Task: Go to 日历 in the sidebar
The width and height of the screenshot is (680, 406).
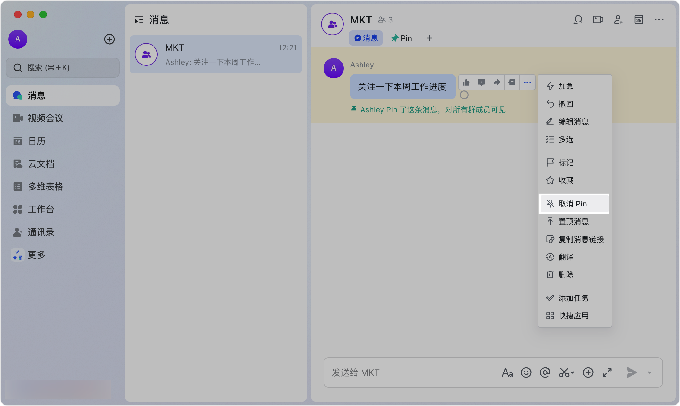Action: coord(63,141)
